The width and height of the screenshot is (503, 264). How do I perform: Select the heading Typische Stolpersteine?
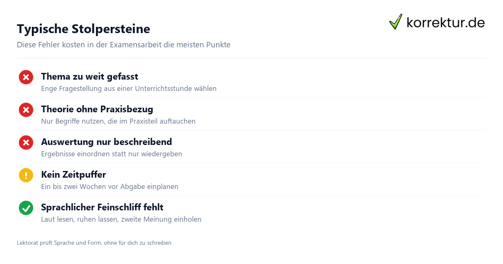[83, 29]
